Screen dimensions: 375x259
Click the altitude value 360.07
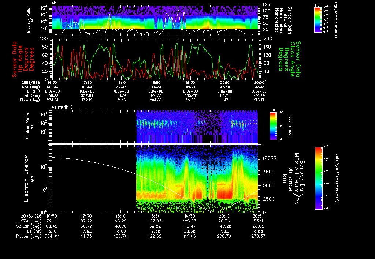[190, 95]
